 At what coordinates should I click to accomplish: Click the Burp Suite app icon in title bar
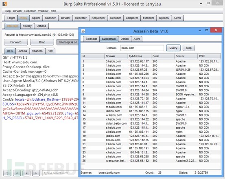pyautogui.click(x=4, y=4)
